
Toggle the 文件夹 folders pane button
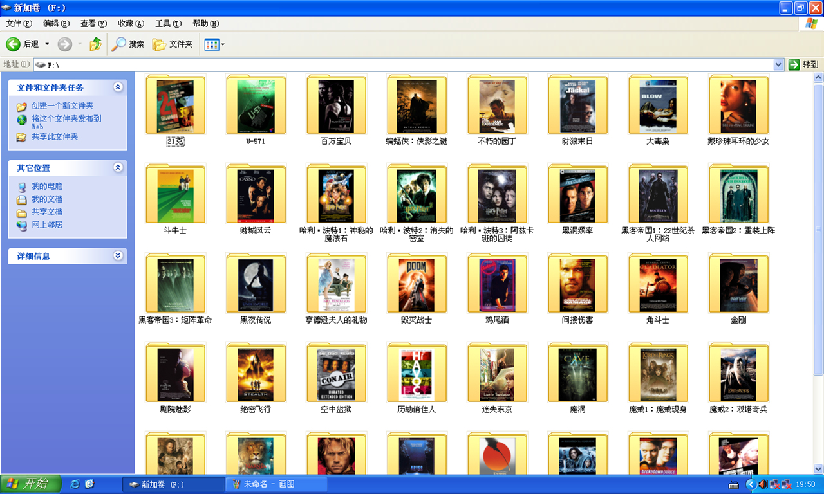[x=173, y=44]
